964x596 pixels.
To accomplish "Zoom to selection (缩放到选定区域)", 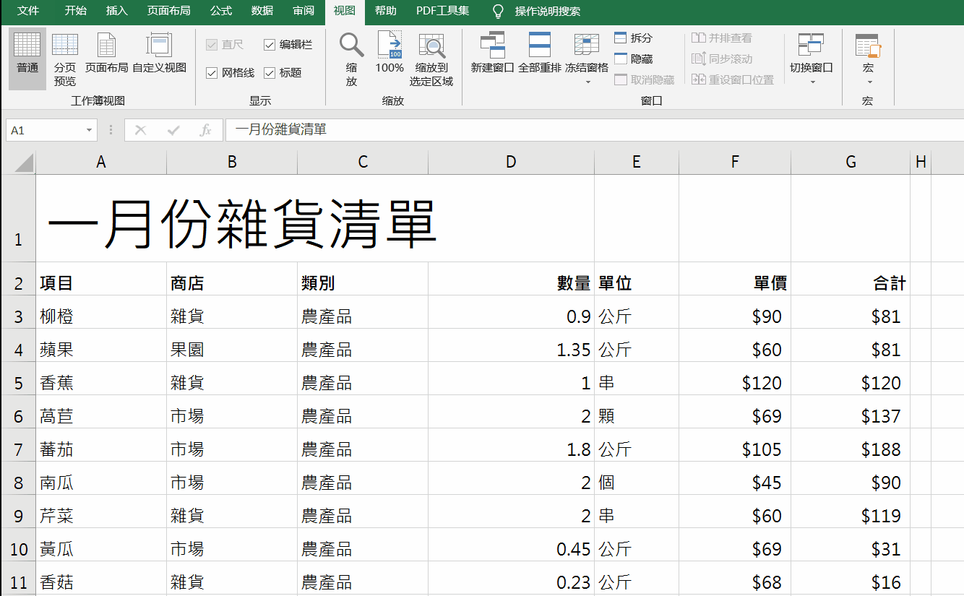I will 431,59.
